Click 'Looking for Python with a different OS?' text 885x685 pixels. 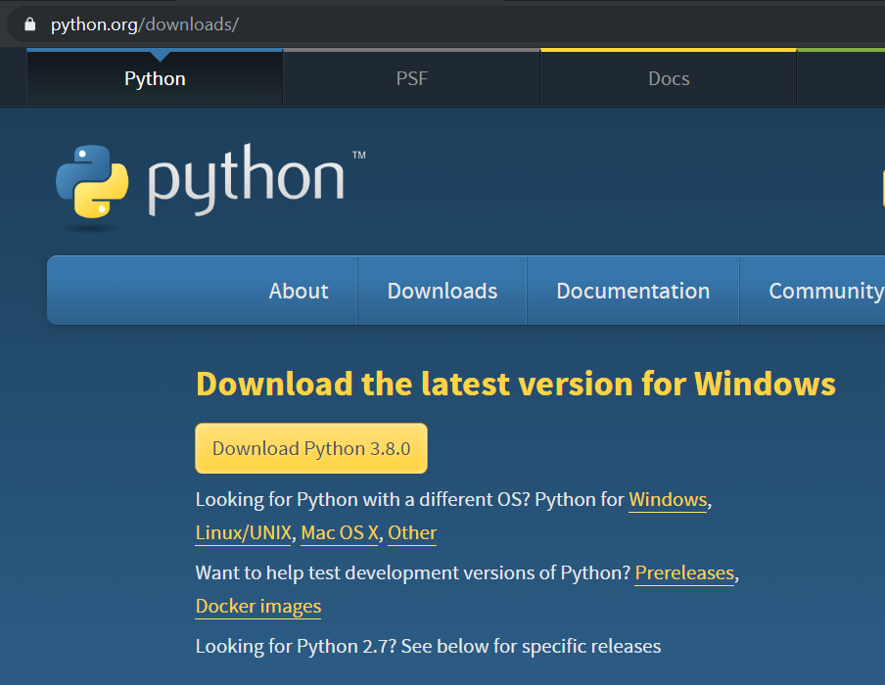[x=362, y=500]
